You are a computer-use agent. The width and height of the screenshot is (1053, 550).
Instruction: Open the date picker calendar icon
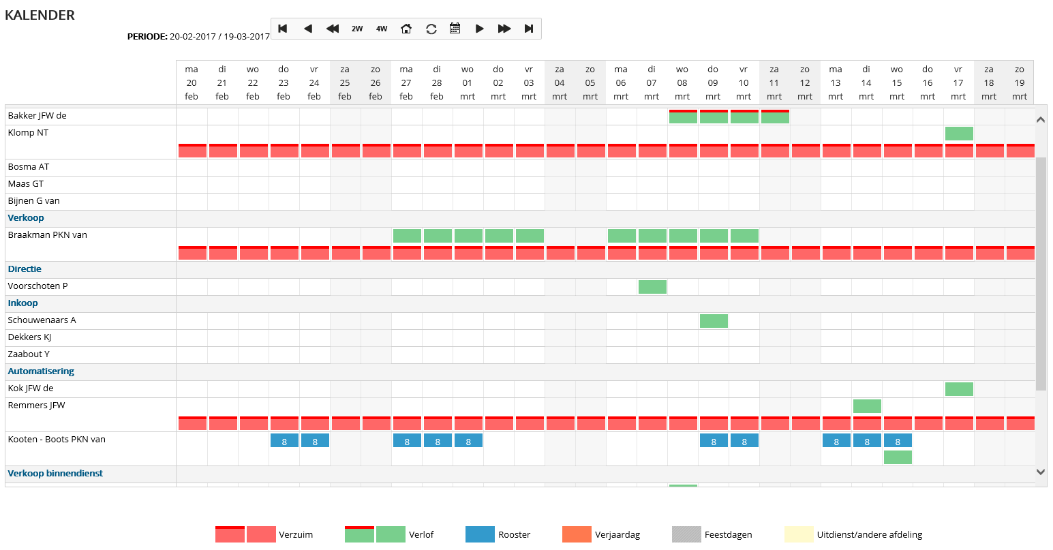click(455, 29)
